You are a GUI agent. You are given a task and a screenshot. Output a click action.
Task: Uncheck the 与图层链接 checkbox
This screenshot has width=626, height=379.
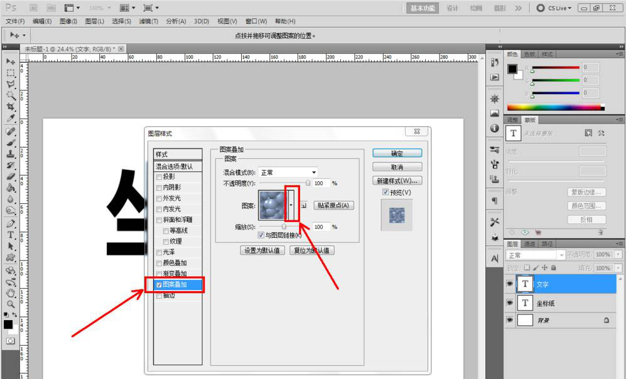point(261,235)
